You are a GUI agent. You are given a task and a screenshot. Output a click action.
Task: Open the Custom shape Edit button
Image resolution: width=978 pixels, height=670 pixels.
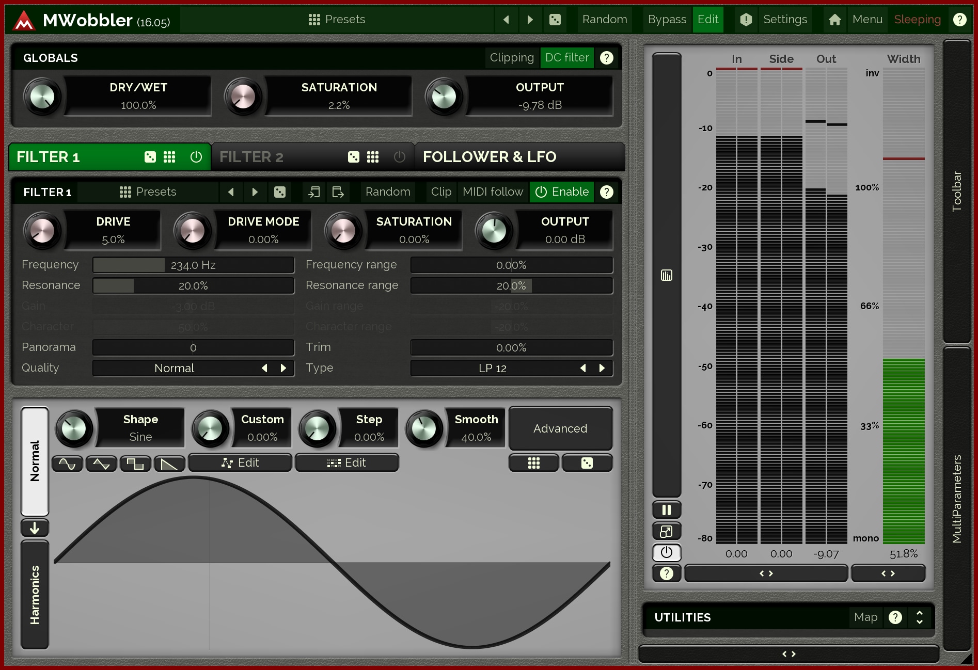point(240,462)
